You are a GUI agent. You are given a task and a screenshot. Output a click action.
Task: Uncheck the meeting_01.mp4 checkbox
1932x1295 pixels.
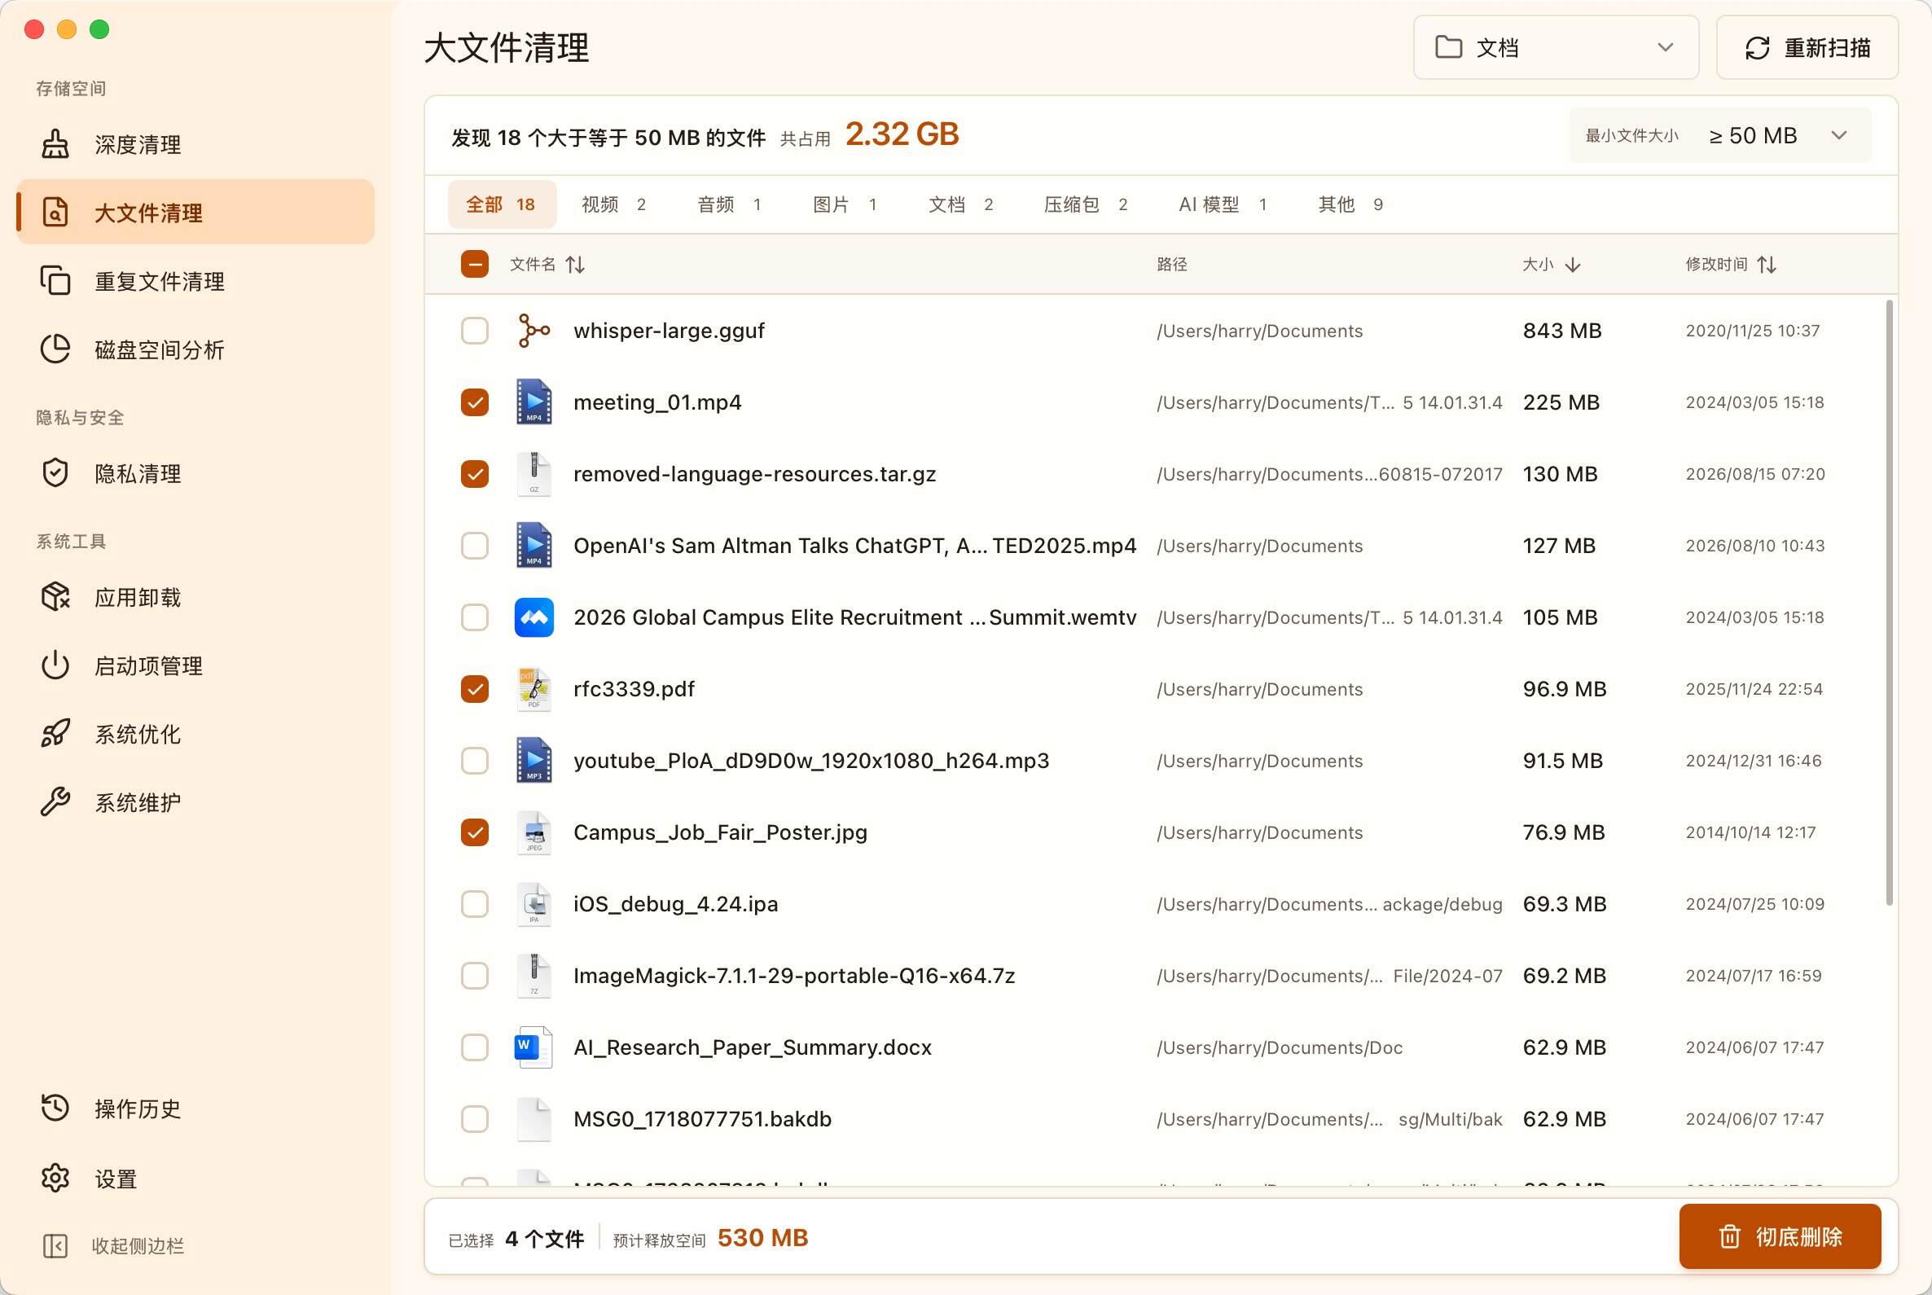coord(474,402)
